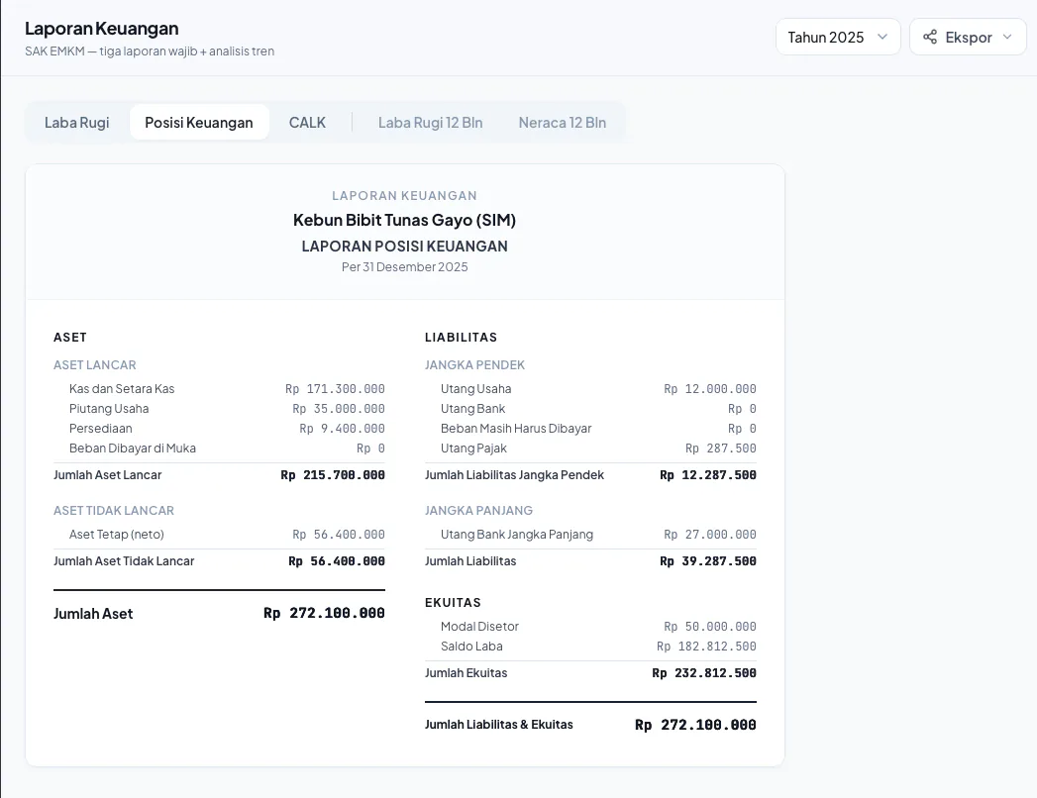Viewport: 1037px width, 798px height.
Task: Open the Ekspor dropdown chevron
Action: click(x=1007, y=37)
